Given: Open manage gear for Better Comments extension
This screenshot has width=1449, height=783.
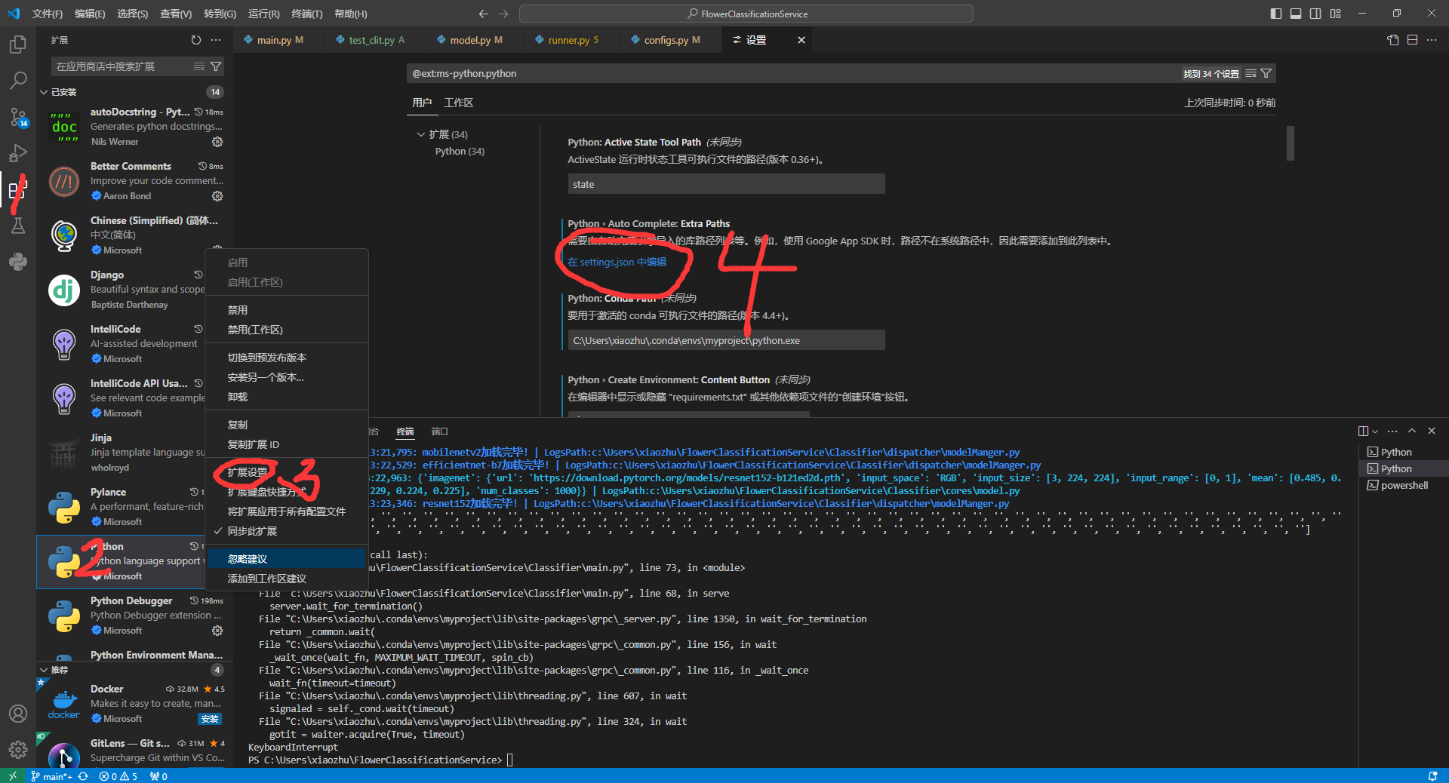Looking at the screenshot, I should click(x=217, y=196).
